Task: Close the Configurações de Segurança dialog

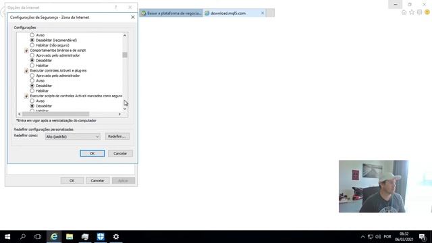Action: (133, 17)
